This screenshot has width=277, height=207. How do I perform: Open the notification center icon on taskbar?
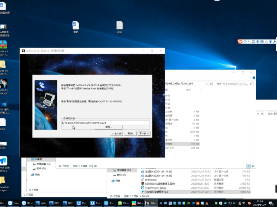[271, 203]
